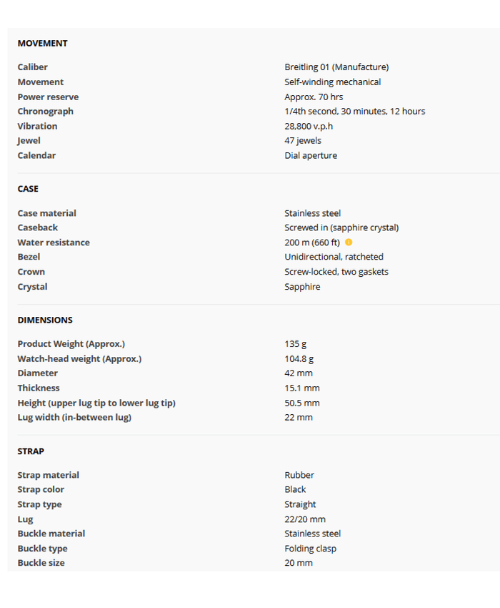500x608 pixels.
Task: Click the Lug width (in-between lug) label
Action: tap(74, 417)
